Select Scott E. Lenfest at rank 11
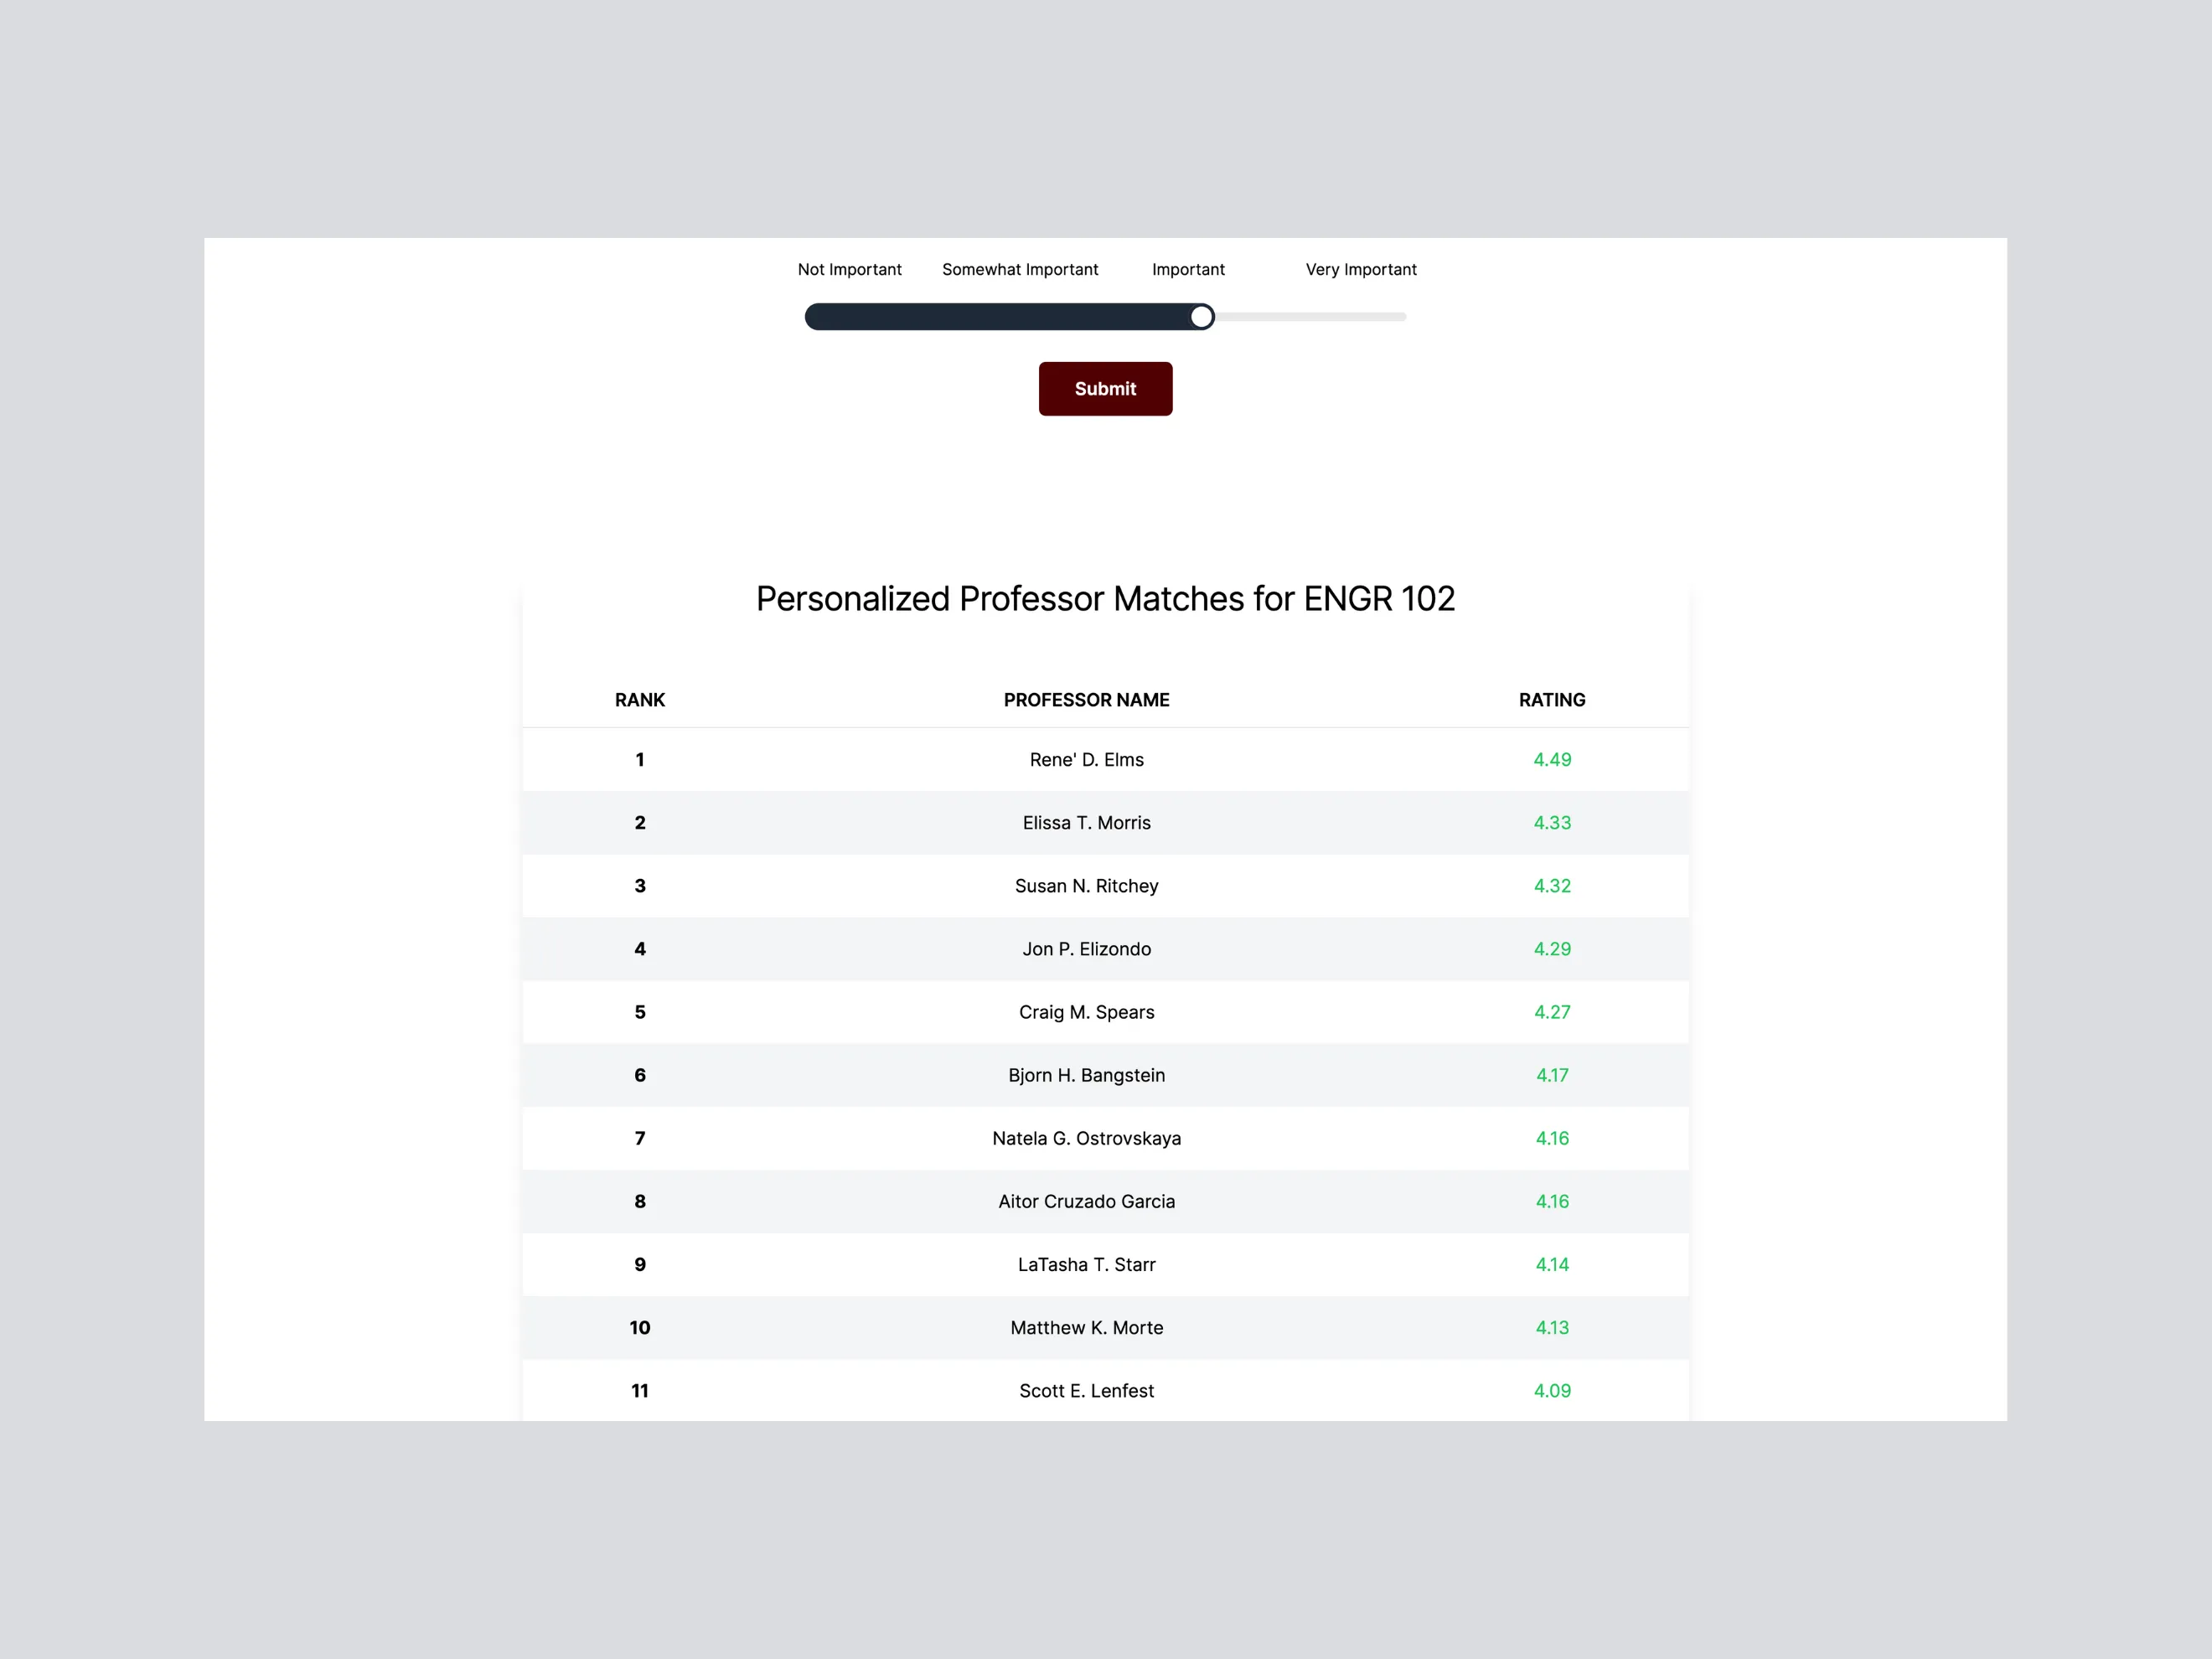Screen dimensions: 2212x1659 coord(1086,1390)
